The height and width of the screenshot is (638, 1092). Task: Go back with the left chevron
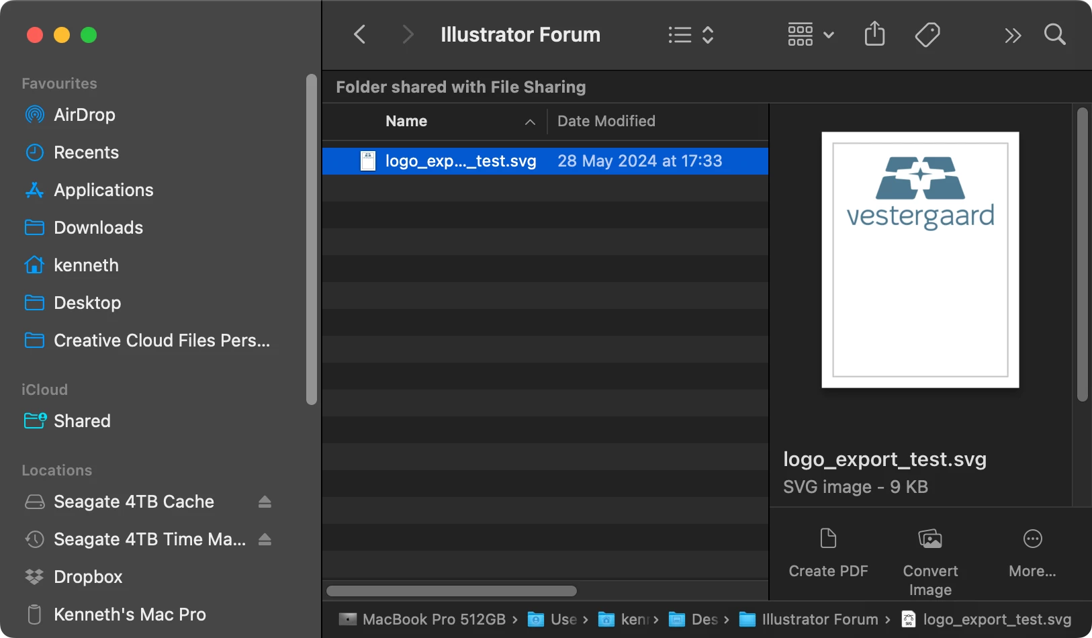tap(360, 34)
